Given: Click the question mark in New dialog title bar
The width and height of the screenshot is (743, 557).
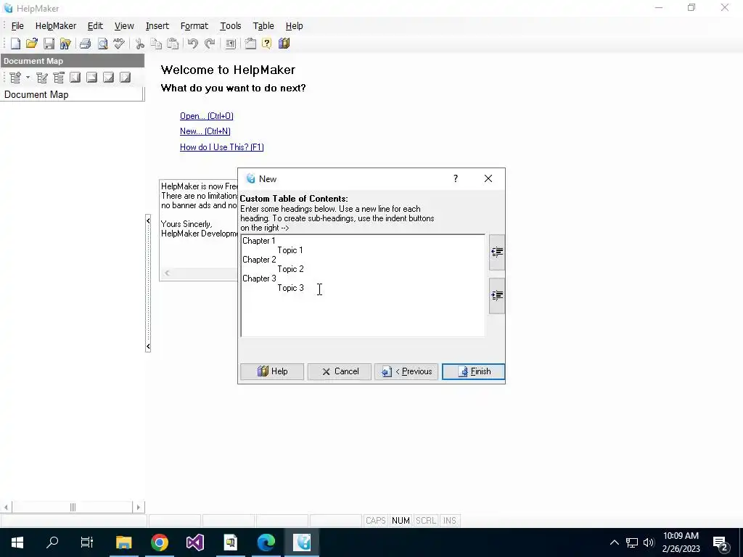Looking at the screenshot, I should click(x=456, y=178).
